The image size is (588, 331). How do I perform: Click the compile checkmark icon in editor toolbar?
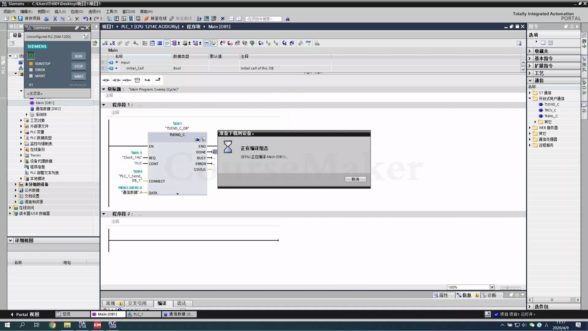click(x=252, y=43)
